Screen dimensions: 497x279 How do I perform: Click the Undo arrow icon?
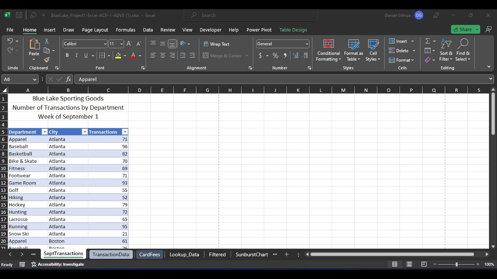10,41
